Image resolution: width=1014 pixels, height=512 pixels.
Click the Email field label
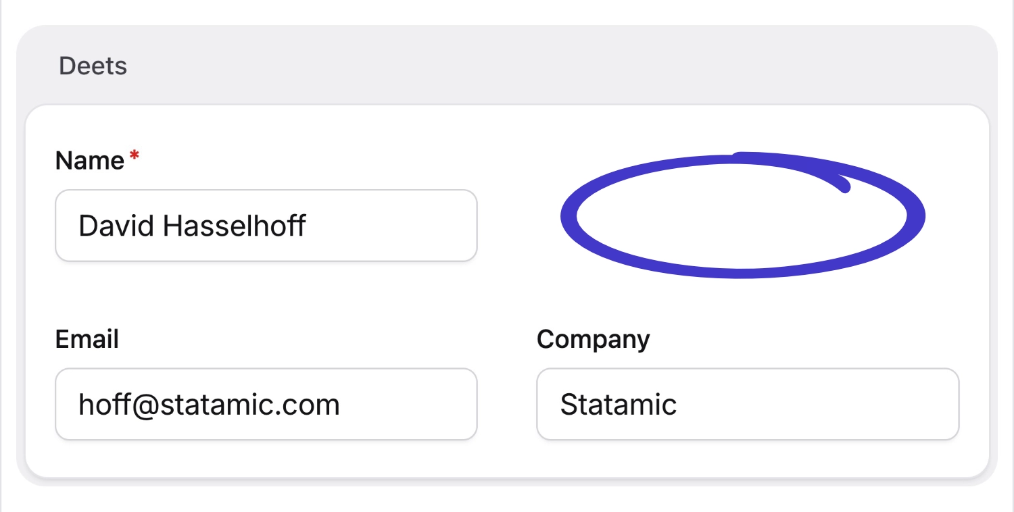87,339
